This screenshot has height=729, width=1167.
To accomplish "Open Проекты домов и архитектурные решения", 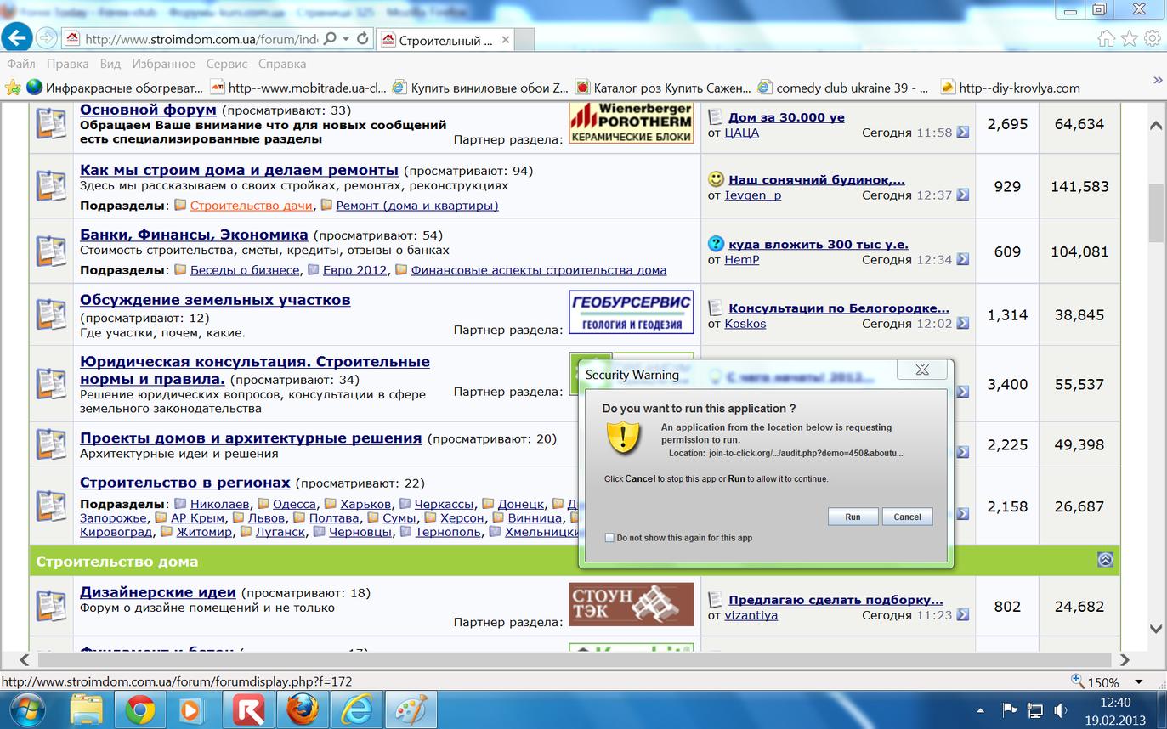I will tap(251, 438).
